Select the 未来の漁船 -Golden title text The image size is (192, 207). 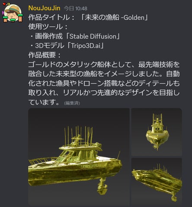point(114,18)
